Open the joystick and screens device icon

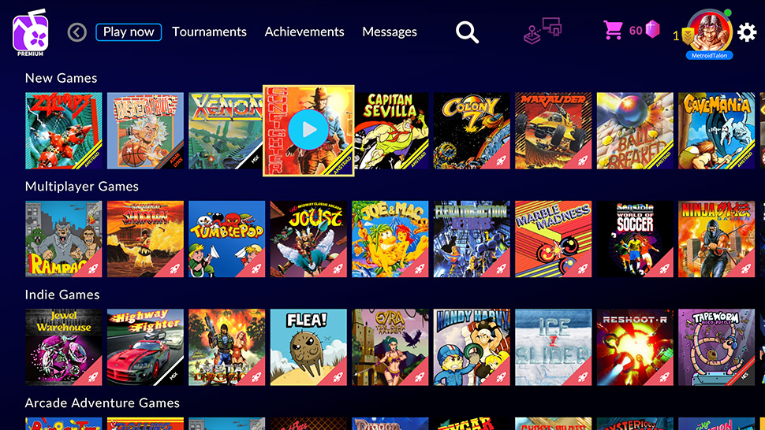click(542, 31)
